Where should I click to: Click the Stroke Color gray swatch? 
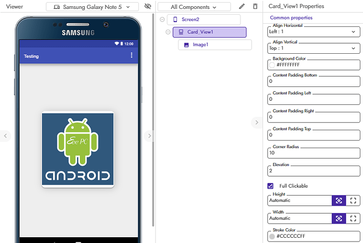[272, 236]
